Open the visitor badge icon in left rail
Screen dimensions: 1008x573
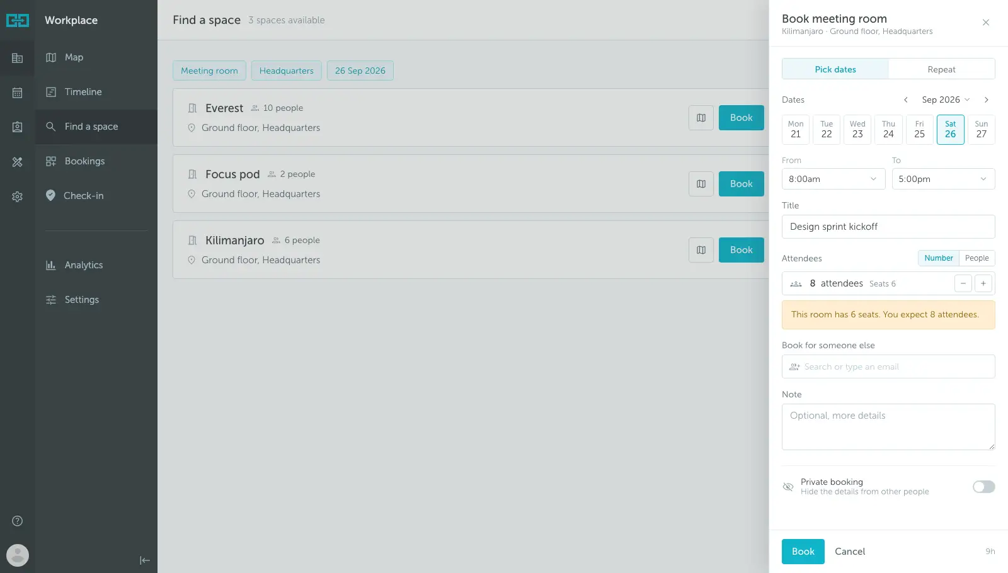tap(17, 127)
